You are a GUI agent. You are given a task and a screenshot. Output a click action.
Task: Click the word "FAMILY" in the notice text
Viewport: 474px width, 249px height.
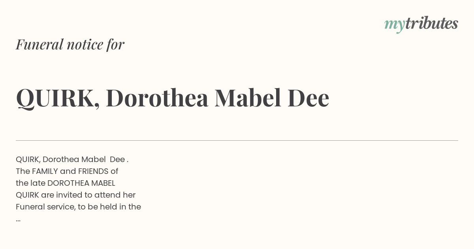tap(45, 171)
